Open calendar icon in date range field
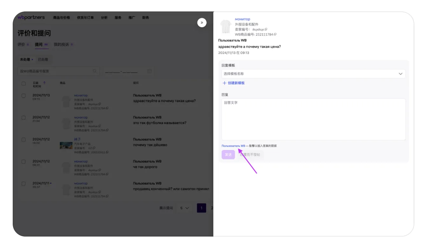Screen dimensions: 427x248 (150, 71)
